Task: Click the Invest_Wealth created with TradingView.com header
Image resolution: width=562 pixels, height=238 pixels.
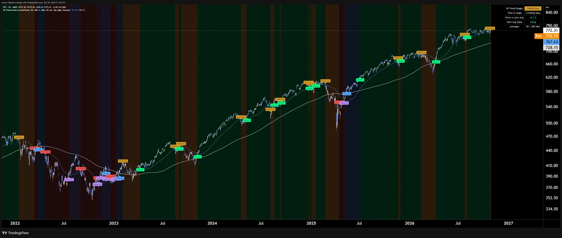Action: pyautogui.click(x=33, y=2)
